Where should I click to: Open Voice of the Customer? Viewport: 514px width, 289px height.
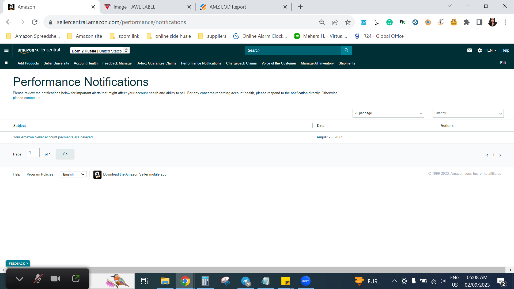(279, 63)
